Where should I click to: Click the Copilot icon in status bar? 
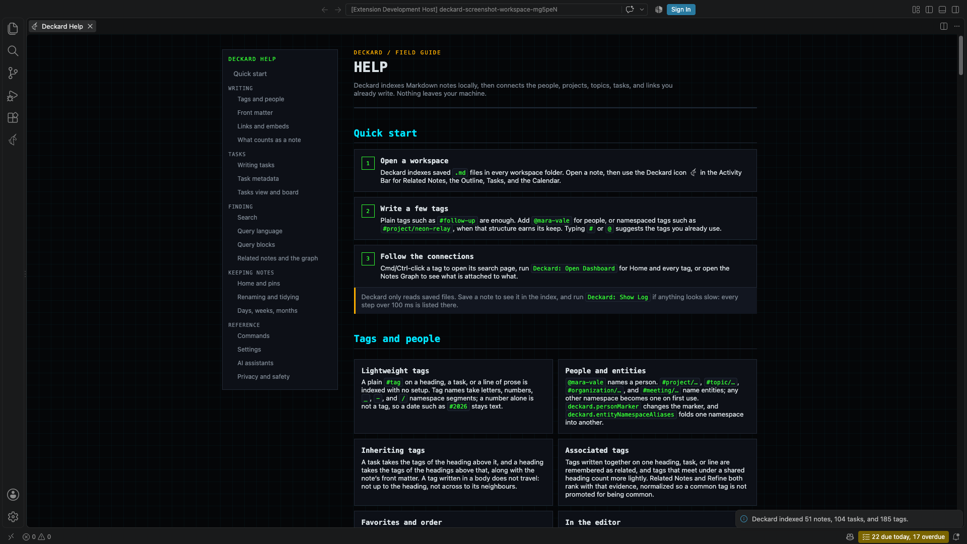[x=850, y=537]
